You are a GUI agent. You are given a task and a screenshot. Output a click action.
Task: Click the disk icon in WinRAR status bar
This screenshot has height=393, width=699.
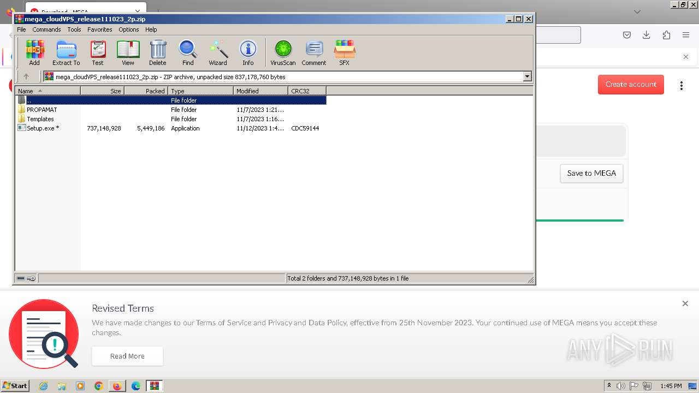coord(21,278)
